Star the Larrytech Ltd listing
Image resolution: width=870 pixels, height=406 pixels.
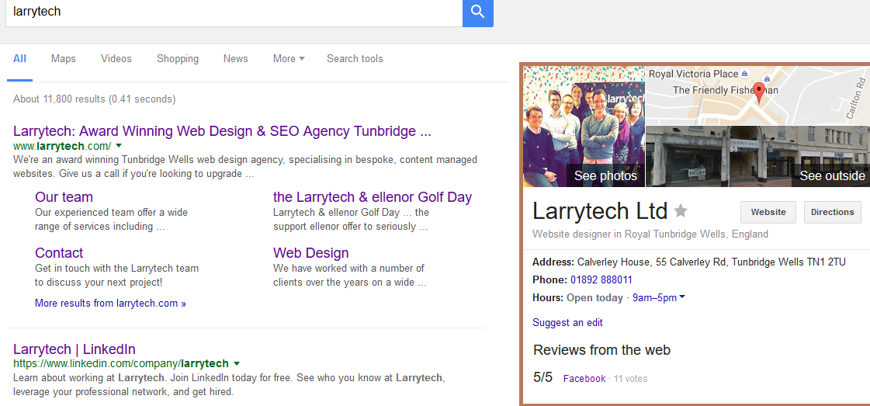pos(681,211)
